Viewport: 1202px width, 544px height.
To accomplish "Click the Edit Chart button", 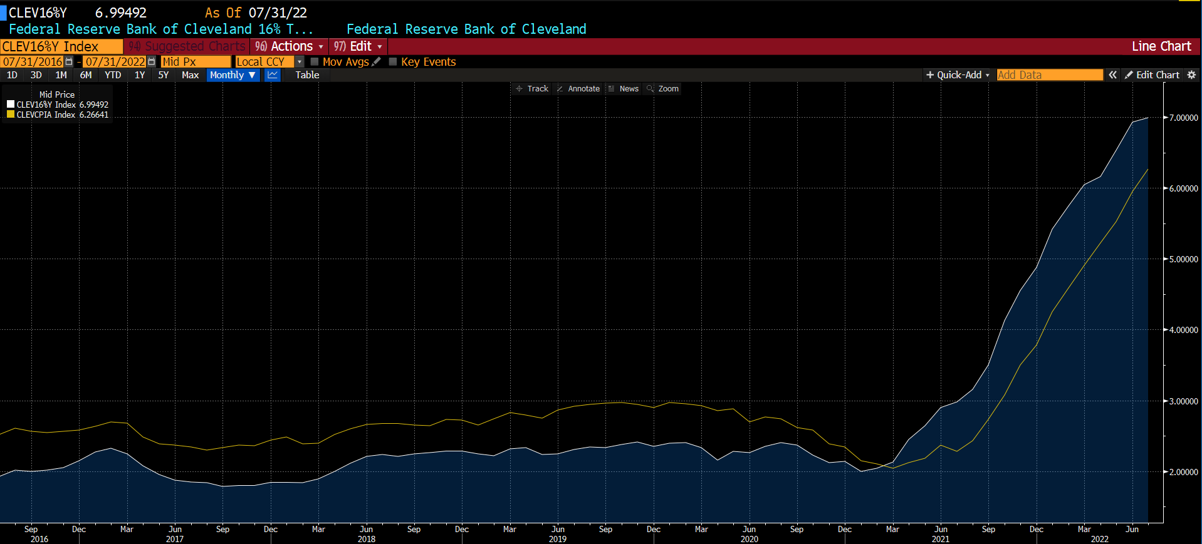I will pyautogui.click(x=1152, y=75).
